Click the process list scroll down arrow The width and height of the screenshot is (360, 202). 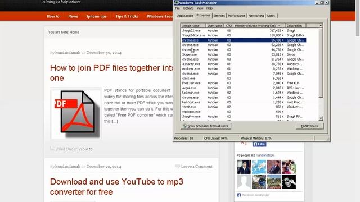click(321, 118)
